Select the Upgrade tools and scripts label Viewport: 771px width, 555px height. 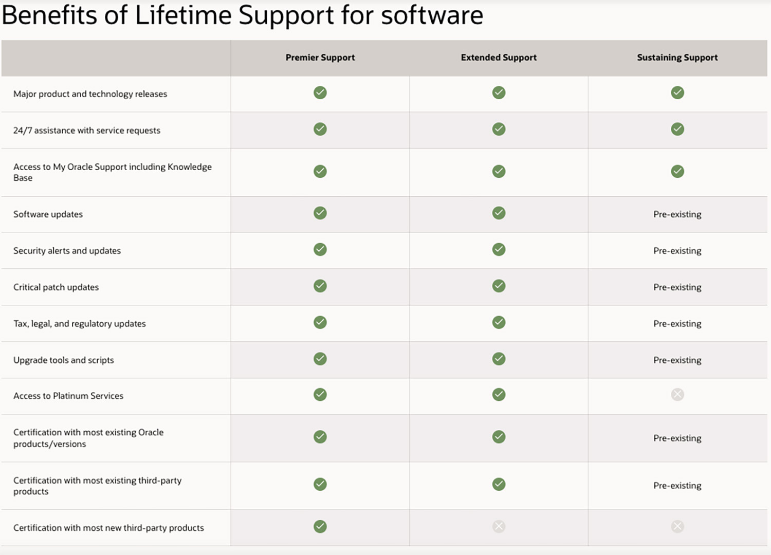pyautogui.click(x=64, y=360)
